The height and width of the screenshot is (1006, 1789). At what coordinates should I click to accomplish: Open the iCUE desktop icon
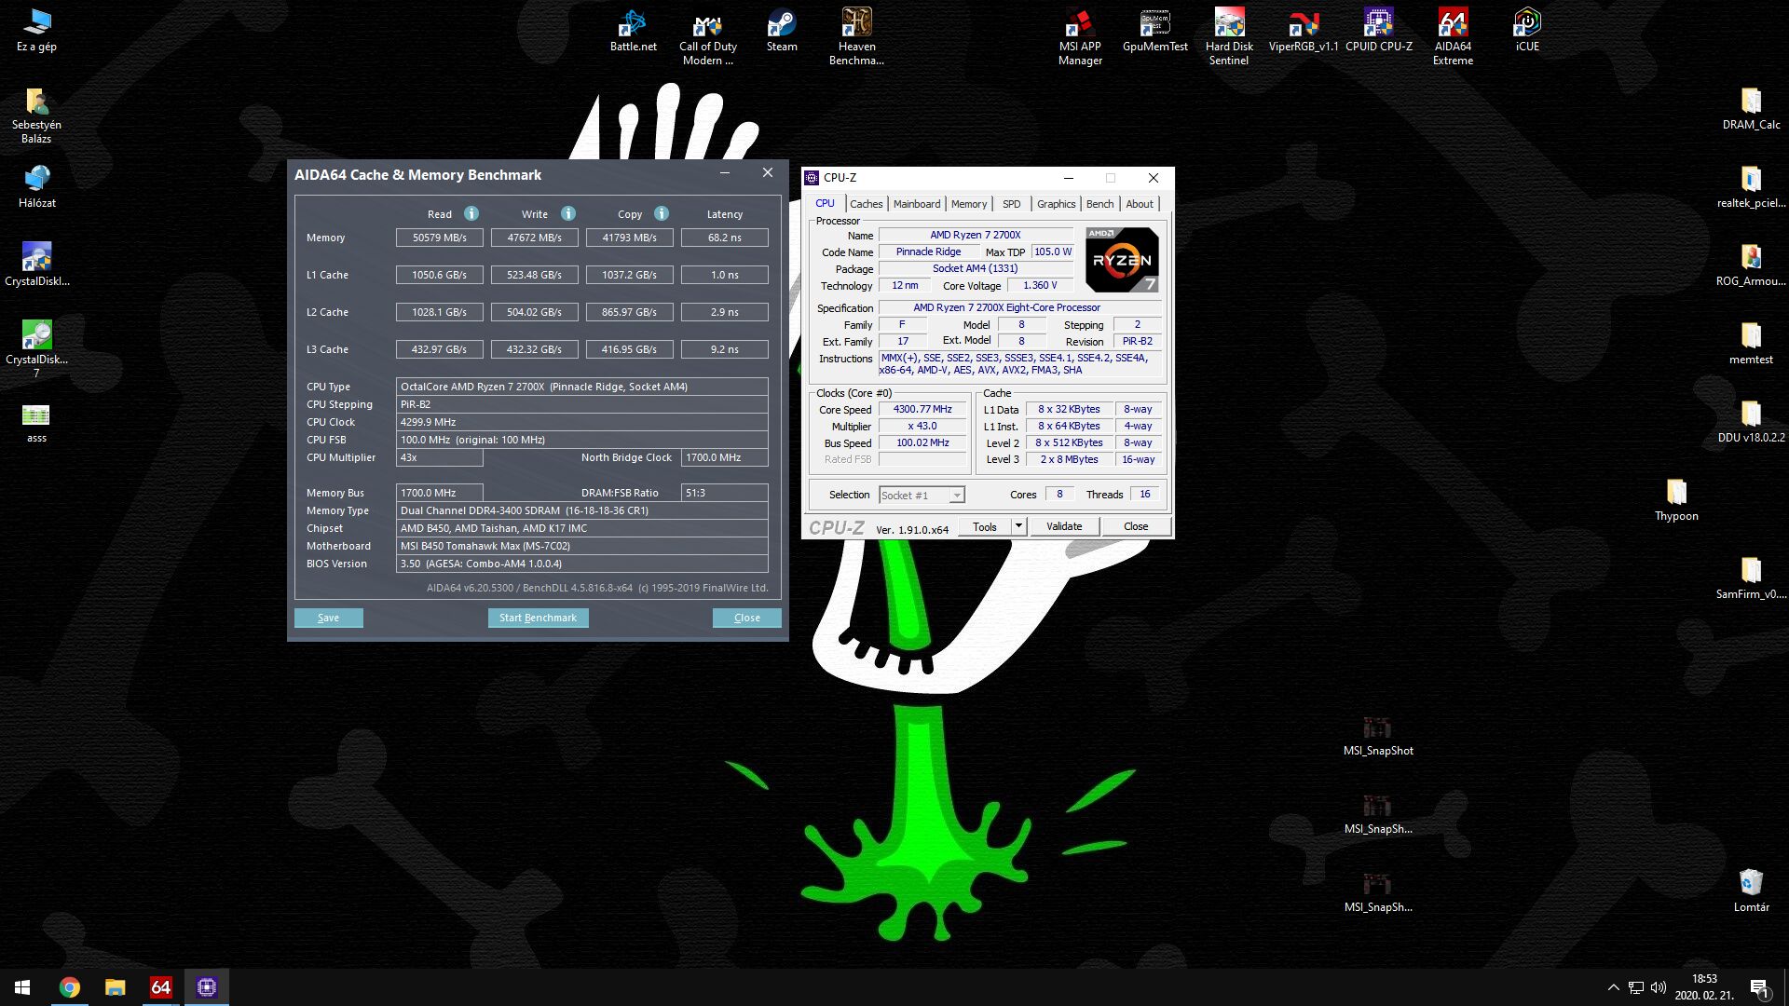click(1527, 30)
